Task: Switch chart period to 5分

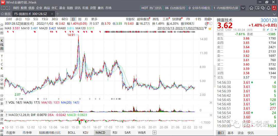Action: (x=36, y=19)
